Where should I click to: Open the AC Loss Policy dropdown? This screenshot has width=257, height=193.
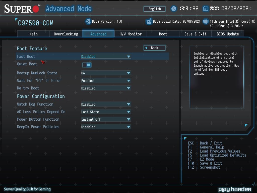point(106,112)
